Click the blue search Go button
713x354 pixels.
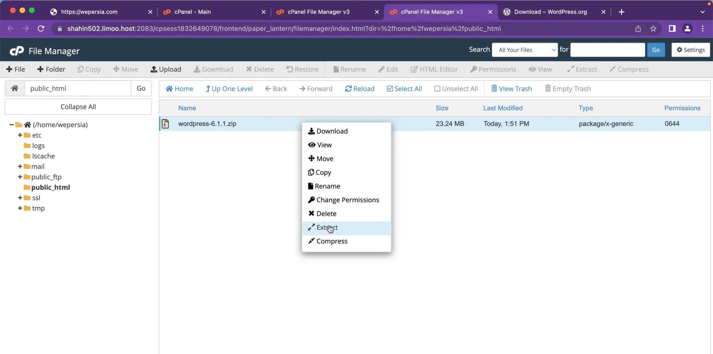656,50
